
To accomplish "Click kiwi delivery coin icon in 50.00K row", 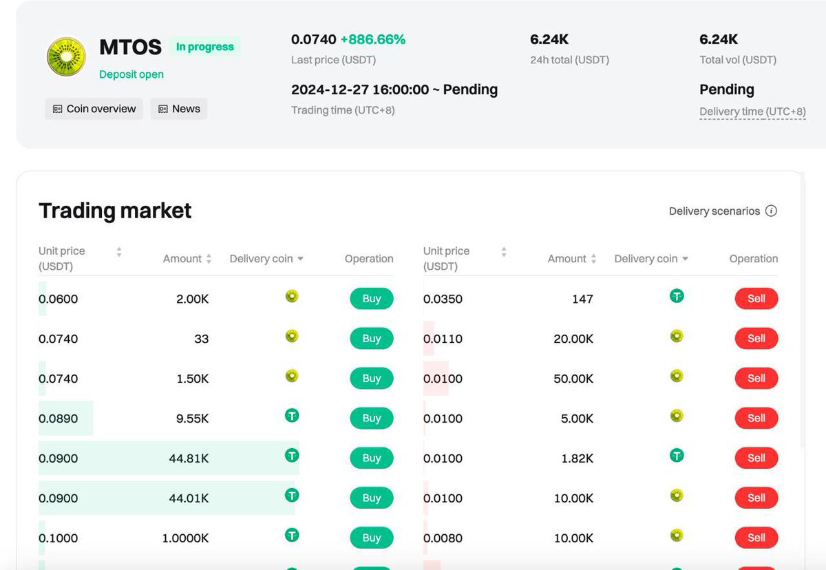I will (677, 376).
